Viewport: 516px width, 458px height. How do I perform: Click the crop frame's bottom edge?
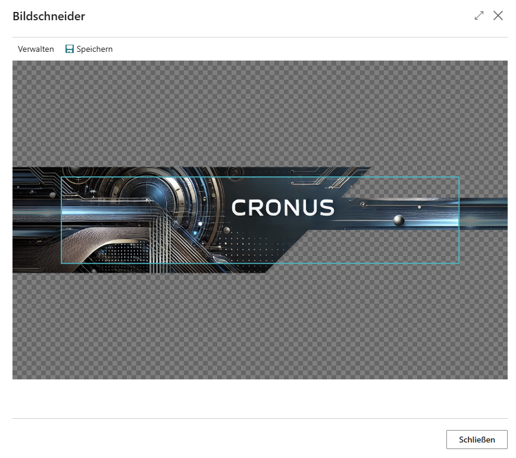(x=260, y=263)
